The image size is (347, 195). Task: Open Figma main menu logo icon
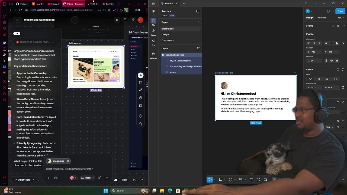(x=153, y=11)
